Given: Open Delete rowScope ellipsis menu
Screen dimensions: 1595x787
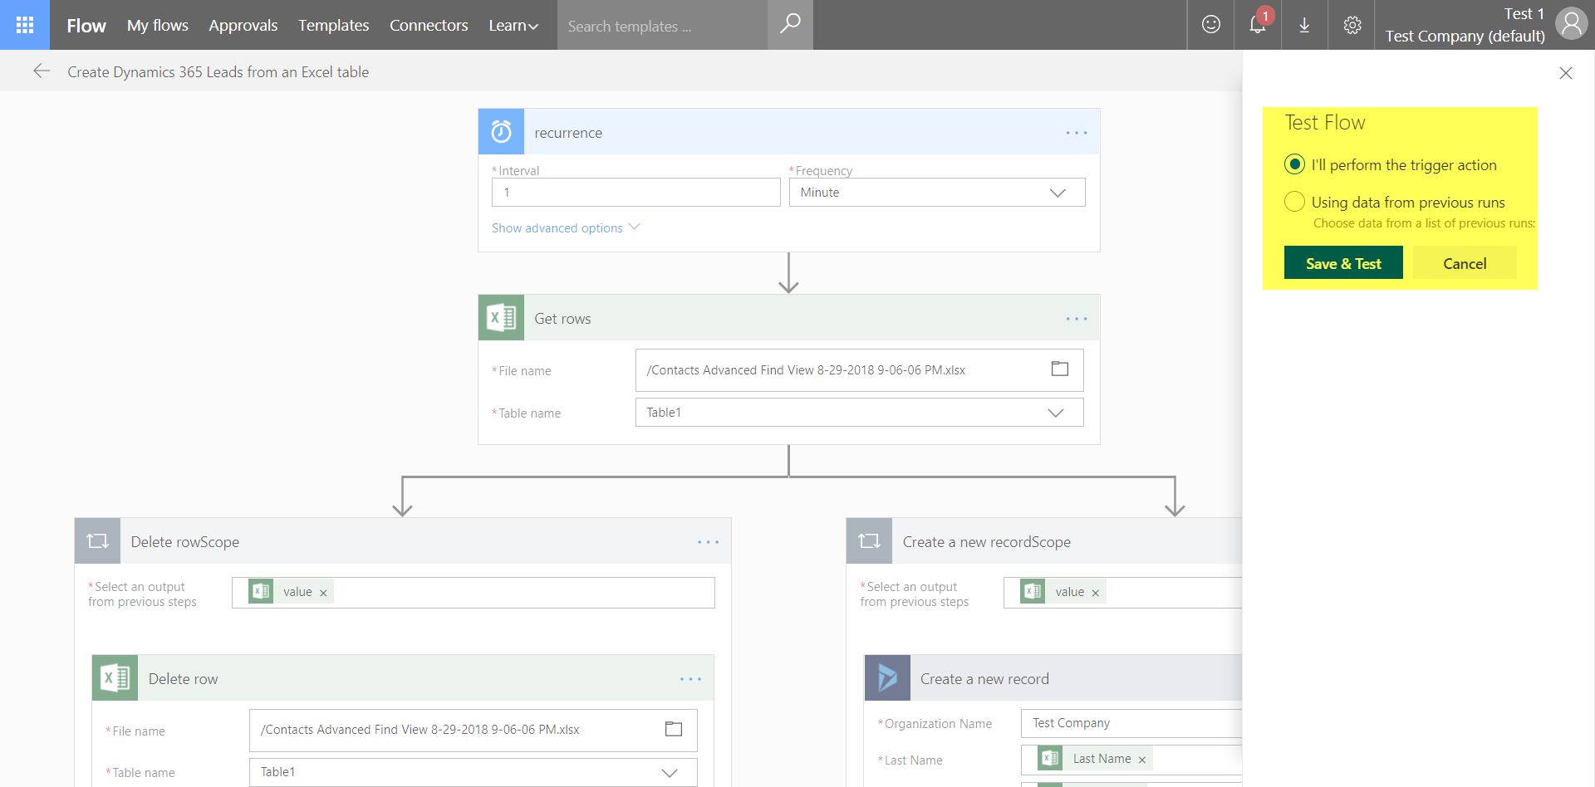Looking at the screenshot, I should click(708, 542).
